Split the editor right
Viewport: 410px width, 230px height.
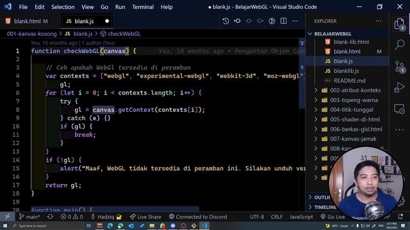tap(283, 21)
